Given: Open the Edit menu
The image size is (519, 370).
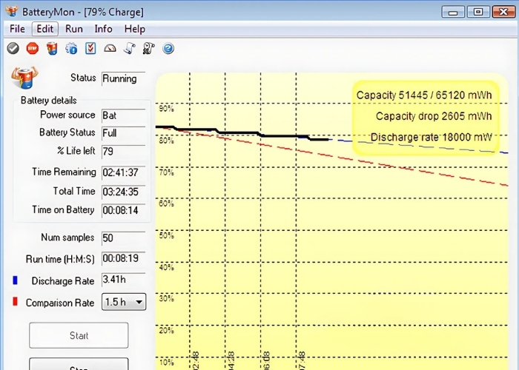Looking at the screenshot, I should tap(44, 29).
